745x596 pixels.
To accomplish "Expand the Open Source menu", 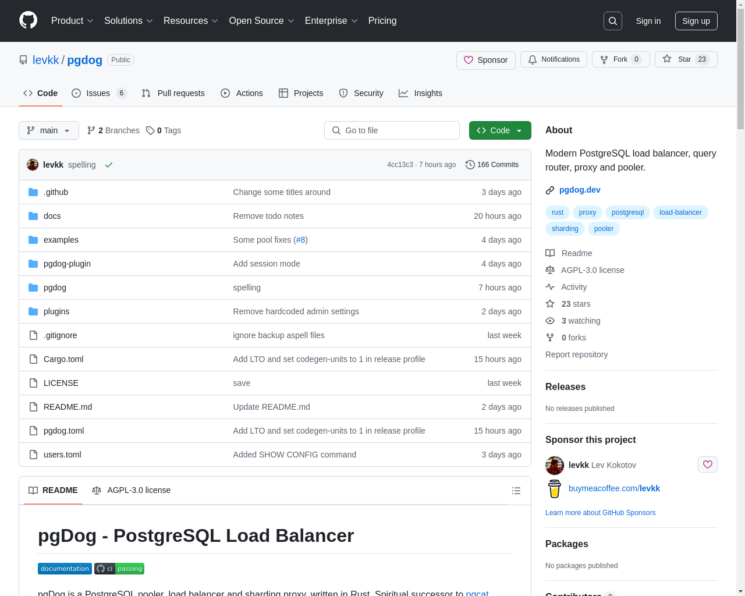I will (x=262, y=21).
